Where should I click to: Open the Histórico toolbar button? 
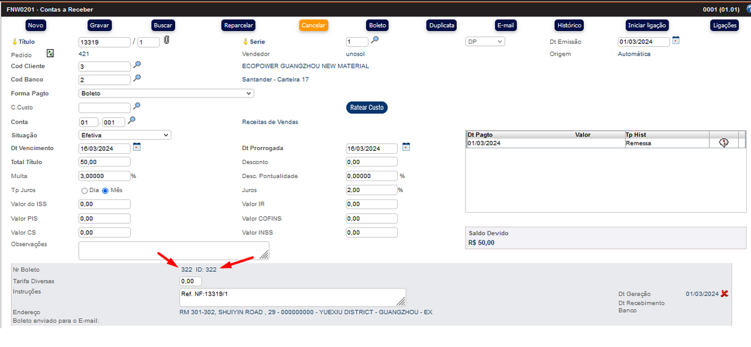569,25
